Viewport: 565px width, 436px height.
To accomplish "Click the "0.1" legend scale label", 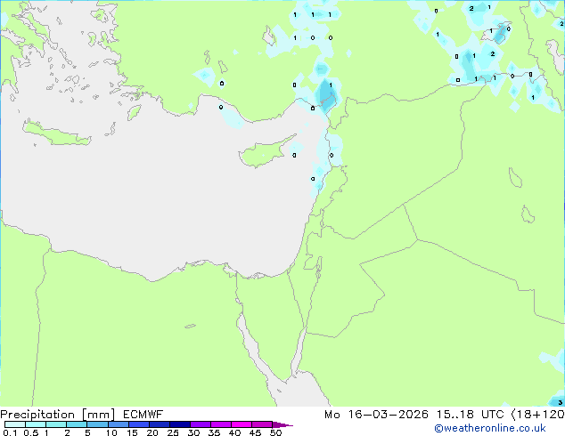I will [x=10, y=432].
